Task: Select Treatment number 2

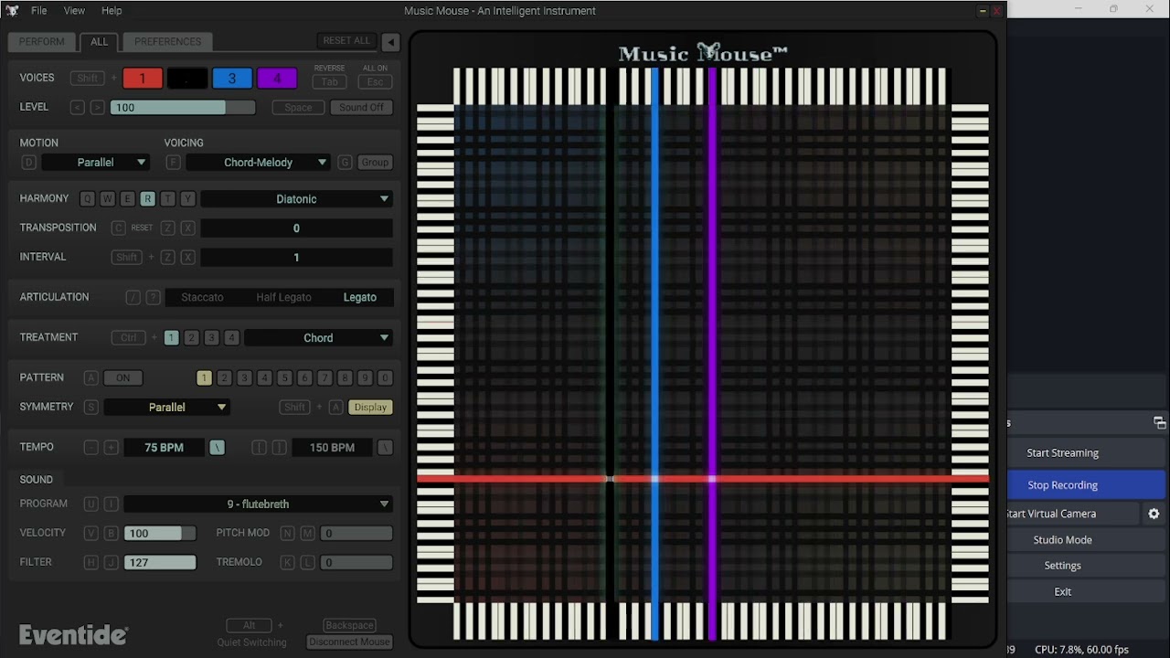Action: [192, 338]
